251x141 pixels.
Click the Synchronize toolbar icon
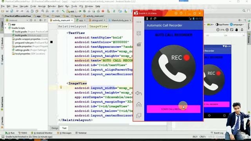pyautogui.click(x=12, y=11)
